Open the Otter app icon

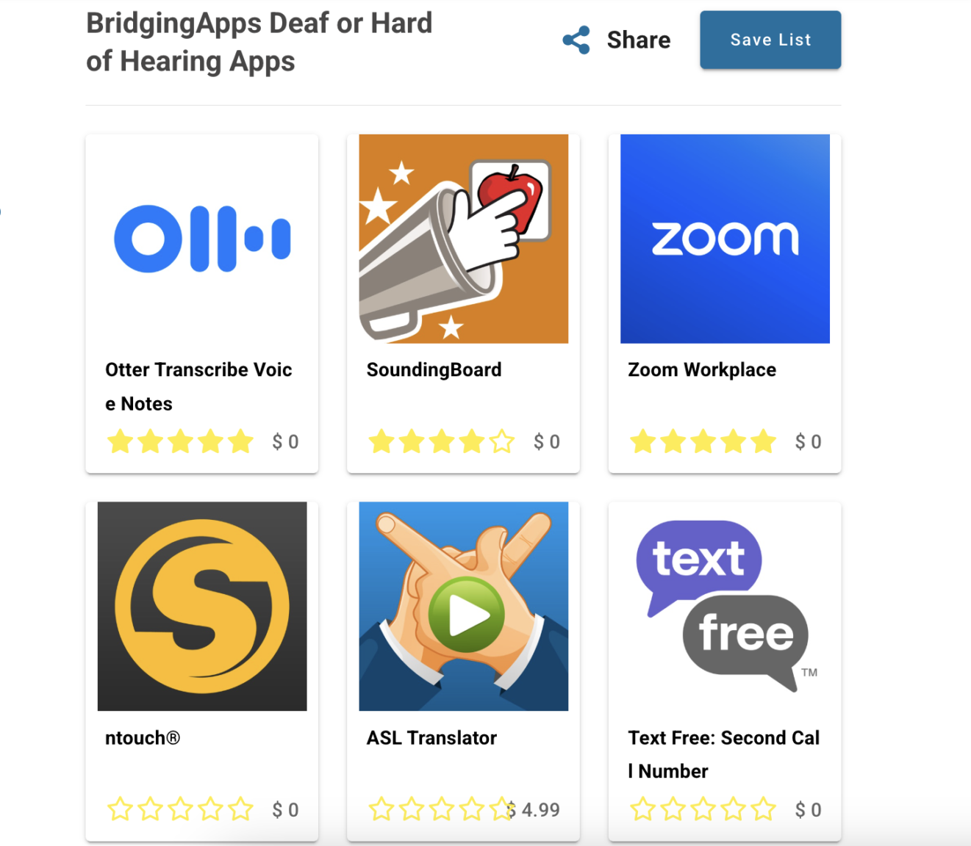[x=202, y=239]
